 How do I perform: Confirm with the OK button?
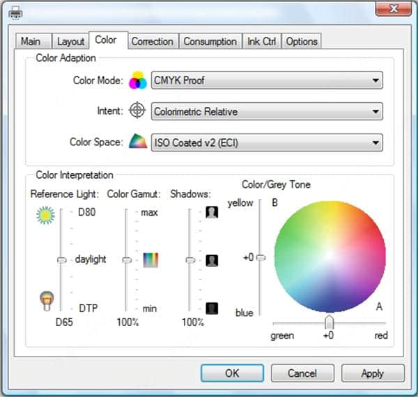[x=232, y=373]
